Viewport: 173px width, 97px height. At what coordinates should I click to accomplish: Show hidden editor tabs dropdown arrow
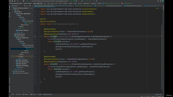click(159, 6)
